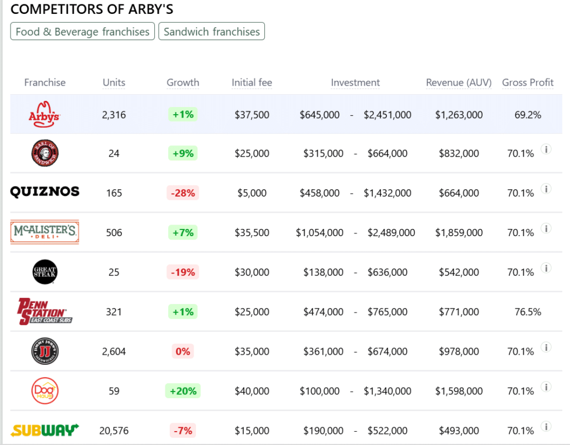Viewport: 570px width, 445px height.
Task: Click the Growth column header
Action: click(183, 82)
